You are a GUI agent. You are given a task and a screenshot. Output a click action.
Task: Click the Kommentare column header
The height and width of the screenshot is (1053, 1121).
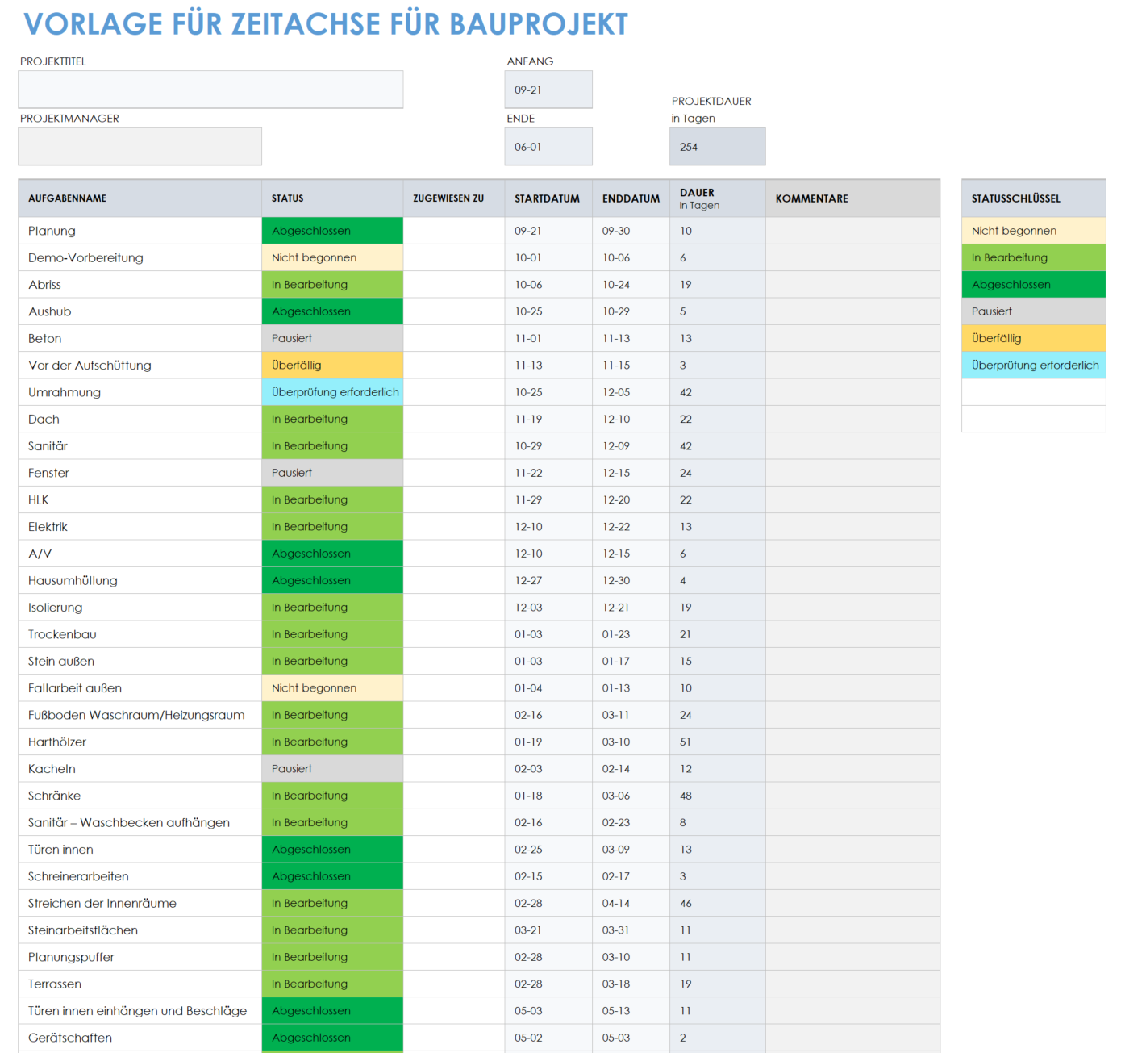(x=853, y=198)
